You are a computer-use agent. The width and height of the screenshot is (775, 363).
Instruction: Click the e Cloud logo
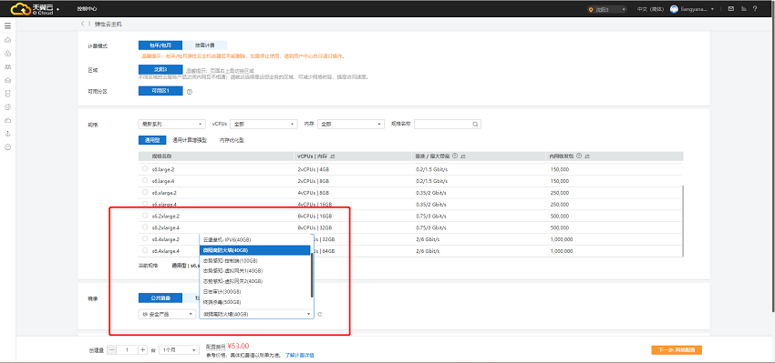pos(32,8)
